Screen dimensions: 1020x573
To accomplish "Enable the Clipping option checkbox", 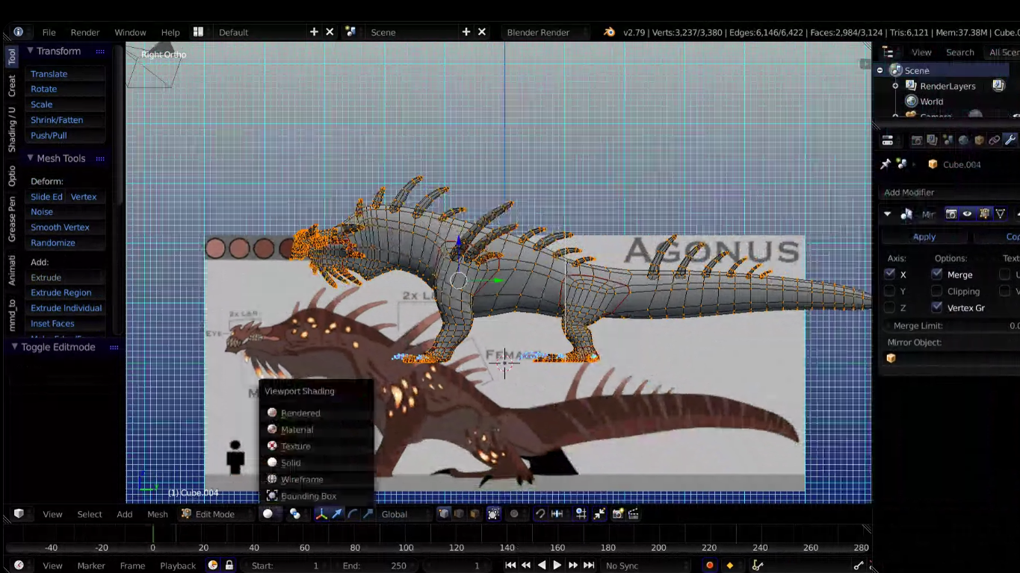I will tap(937, 291).
